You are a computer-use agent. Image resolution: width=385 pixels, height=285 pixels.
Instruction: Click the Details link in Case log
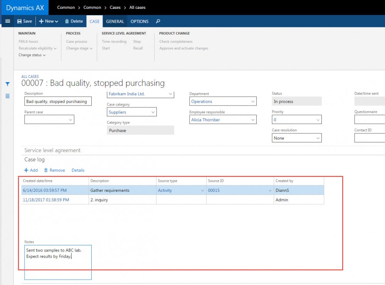(x=78, y=170)
